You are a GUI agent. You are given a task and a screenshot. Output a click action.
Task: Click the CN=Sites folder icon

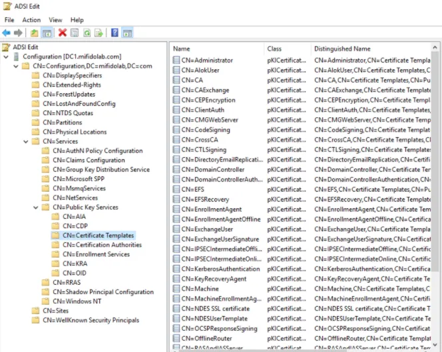(x=35, y=311)
